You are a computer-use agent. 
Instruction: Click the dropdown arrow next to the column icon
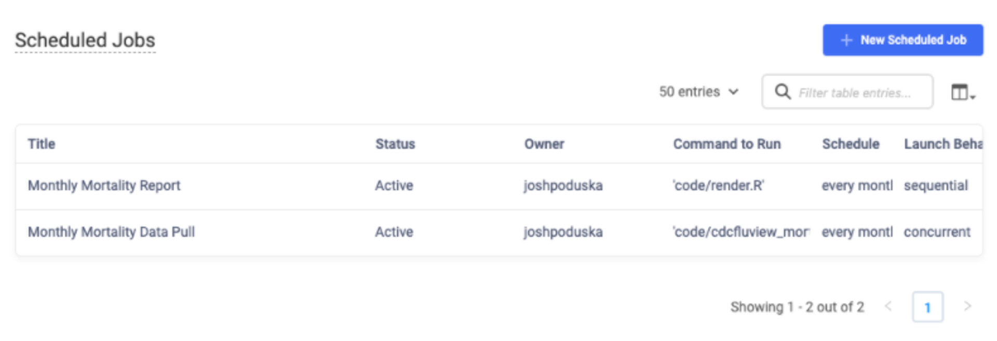pos(972,96)
